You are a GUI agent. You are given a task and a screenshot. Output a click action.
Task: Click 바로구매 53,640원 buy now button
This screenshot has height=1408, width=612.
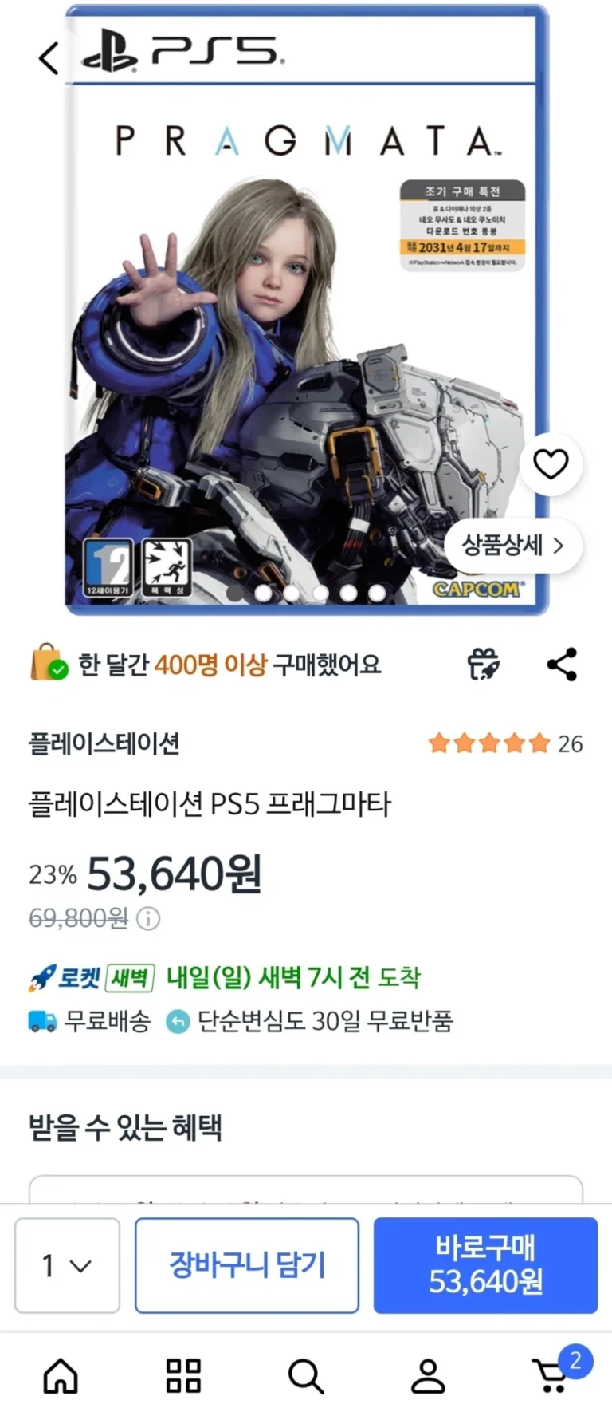[x=485, y=1265]
